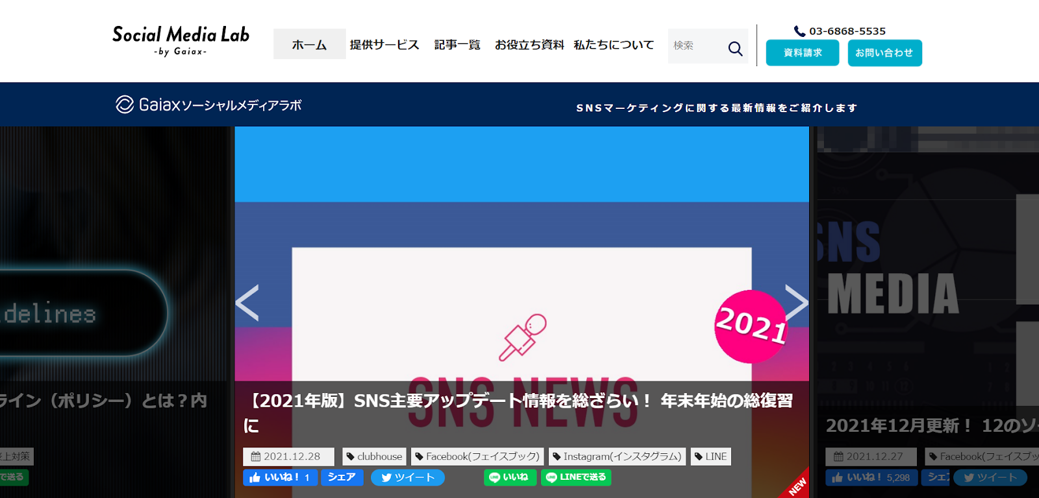The image size is (1039, 498).
Task: Open the Social Media Lab logo
Action: (181, 40)
